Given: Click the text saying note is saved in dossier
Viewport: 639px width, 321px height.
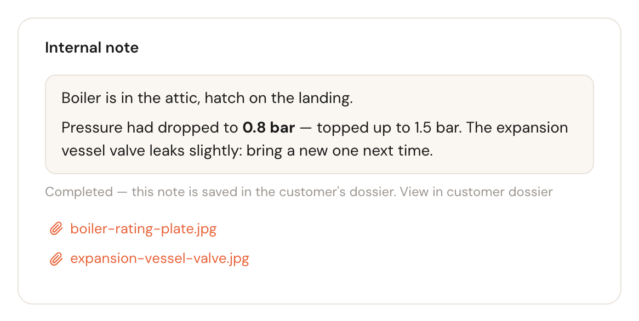Looking at the screenshot, I should pos(264,192).
